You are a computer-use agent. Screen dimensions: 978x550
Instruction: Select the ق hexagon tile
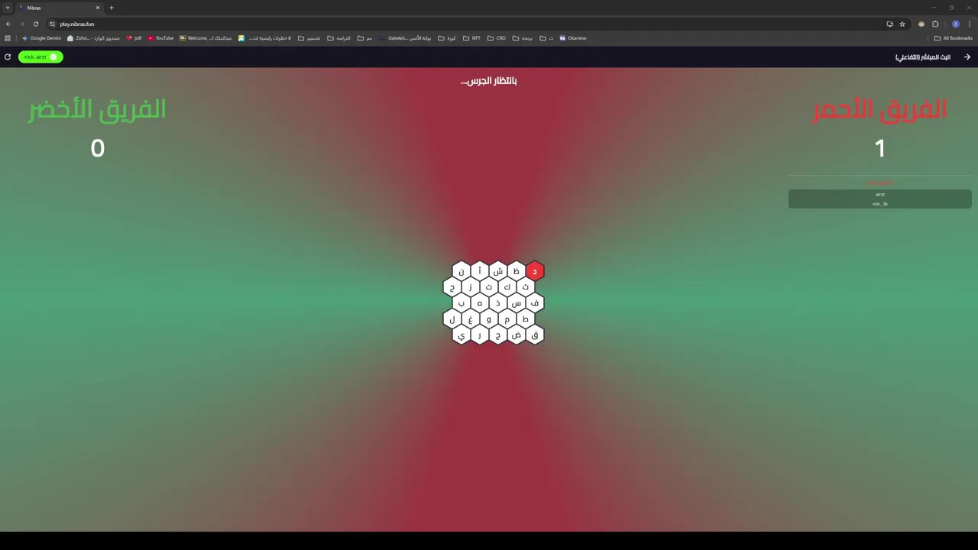pyautogui.click(x=535, y=335)
